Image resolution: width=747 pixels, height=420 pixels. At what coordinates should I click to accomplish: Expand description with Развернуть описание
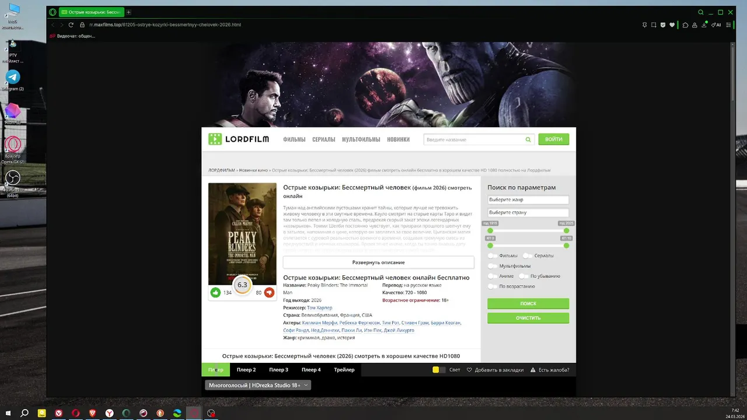(379, 262)
